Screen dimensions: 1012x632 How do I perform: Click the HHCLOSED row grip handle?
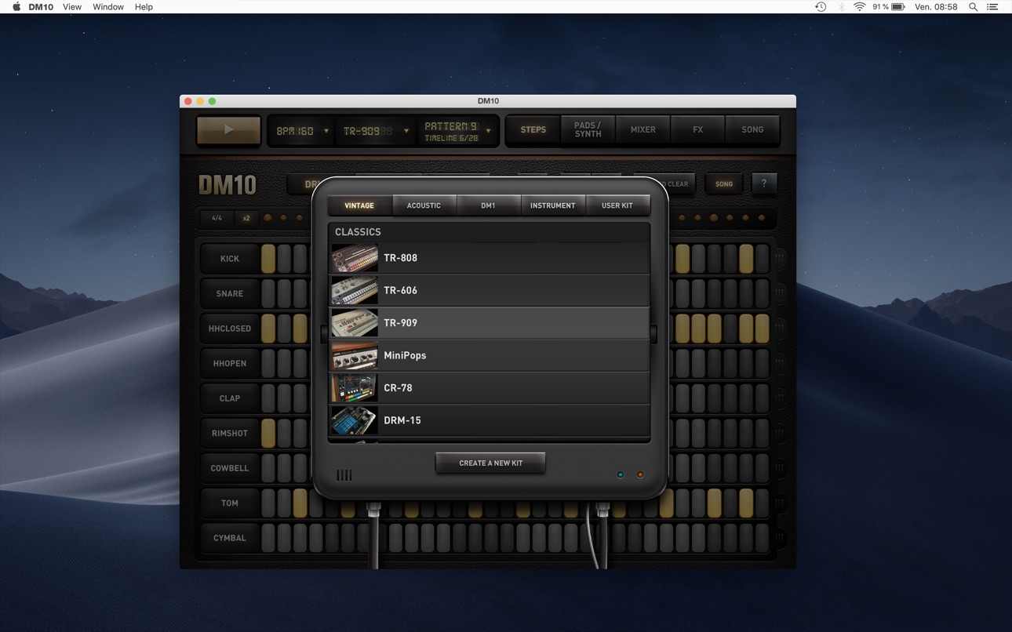780,328
